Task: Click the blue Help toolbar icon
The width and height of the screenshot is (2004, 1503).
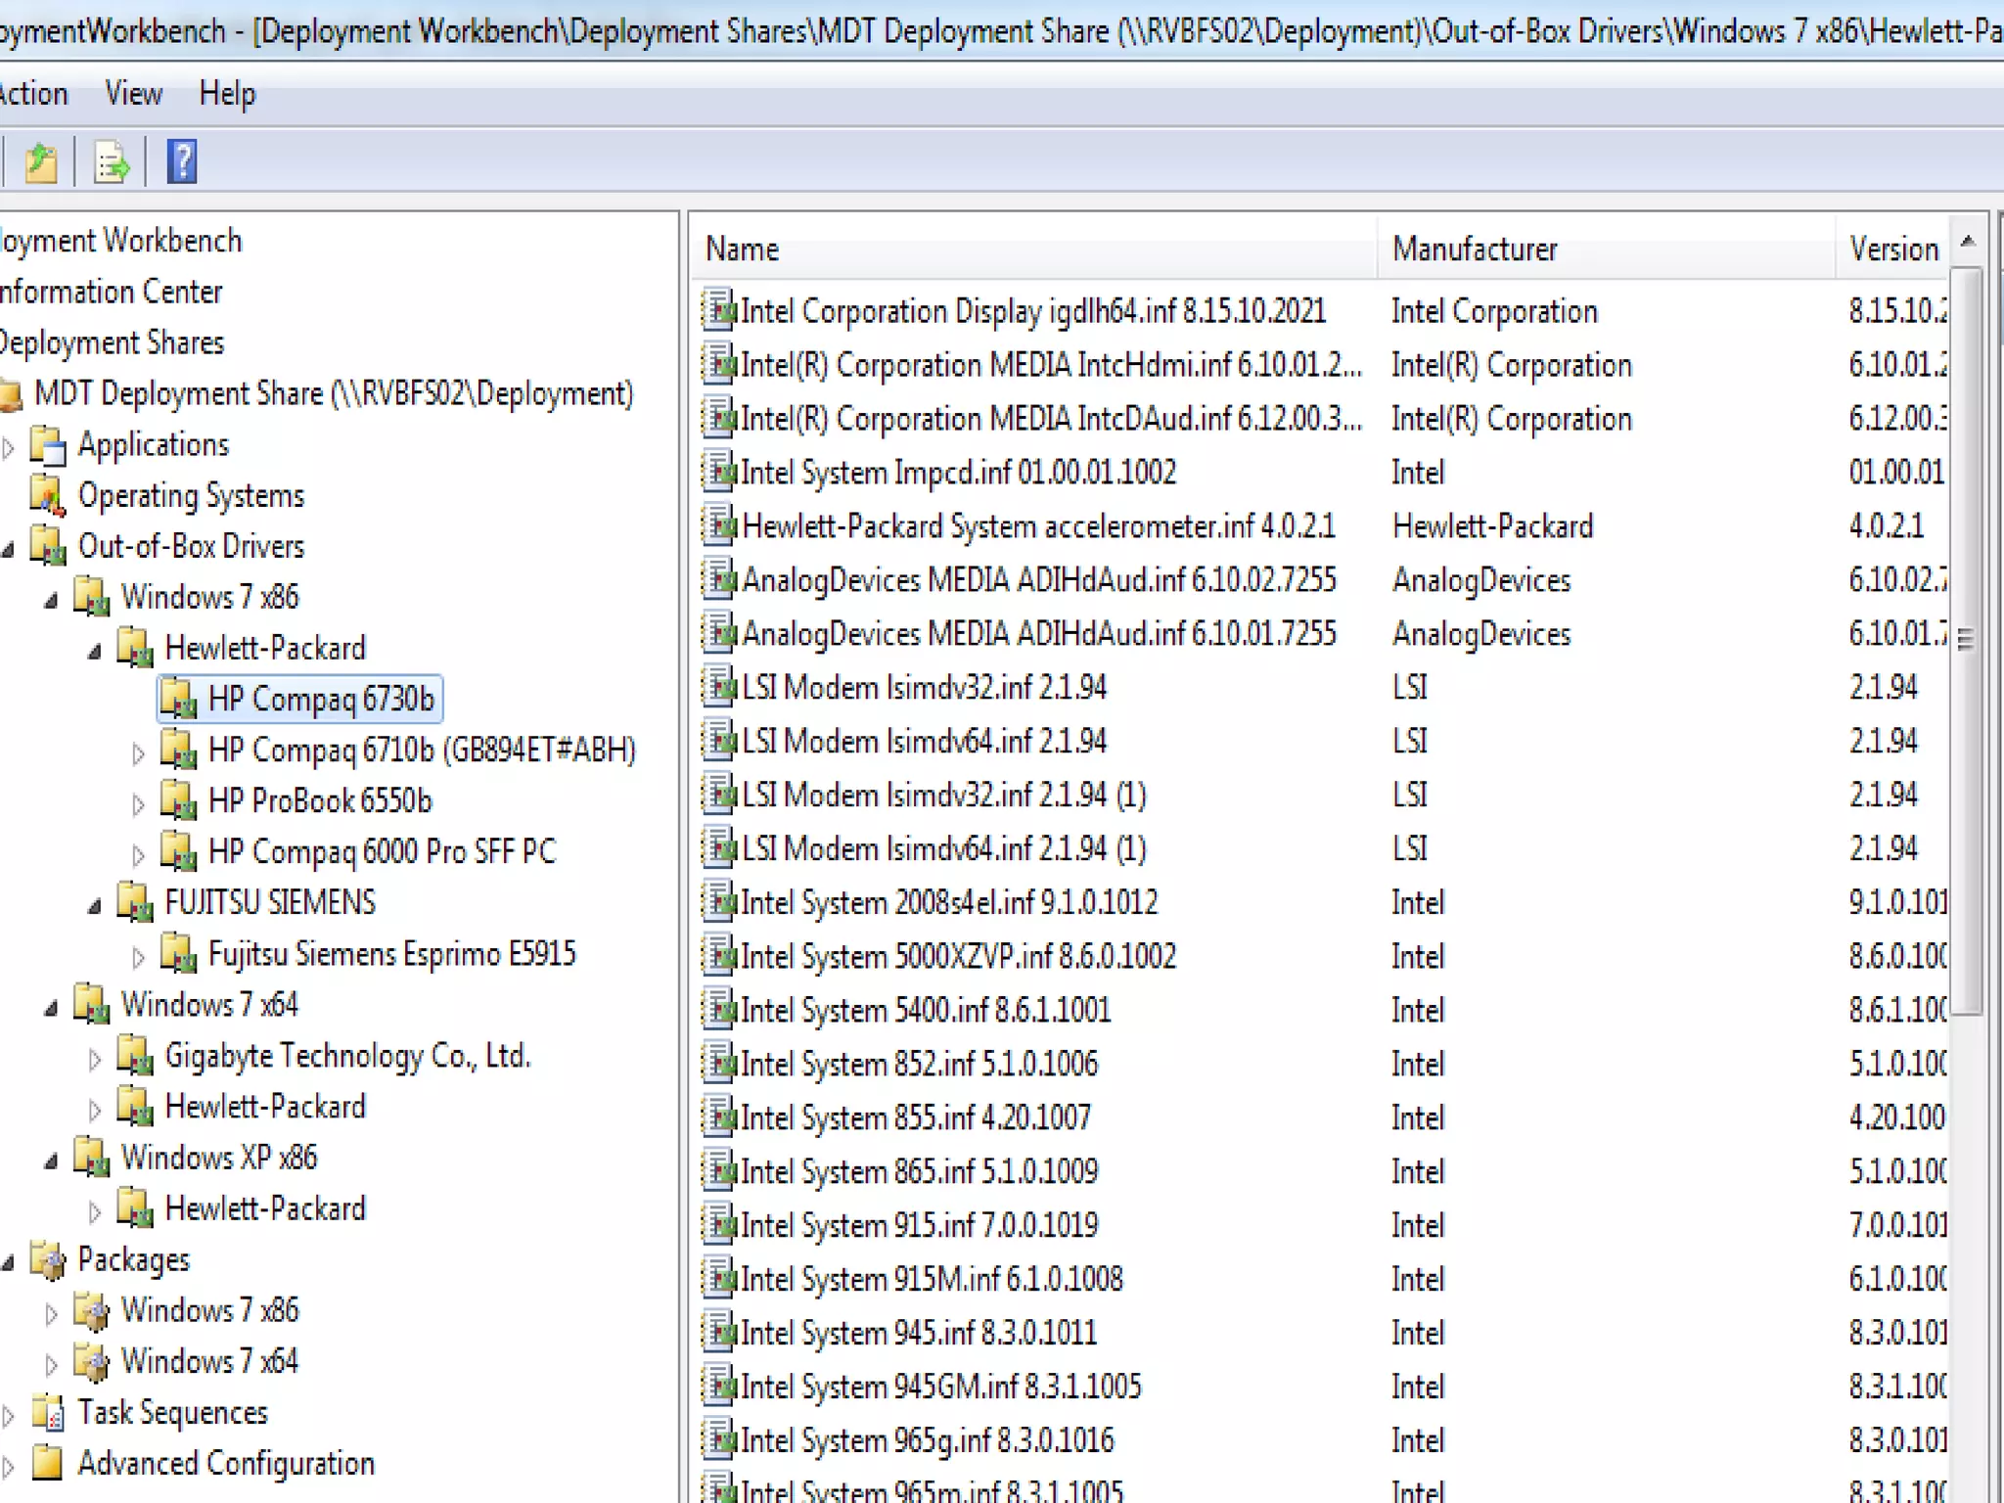Action: [182, 161]
